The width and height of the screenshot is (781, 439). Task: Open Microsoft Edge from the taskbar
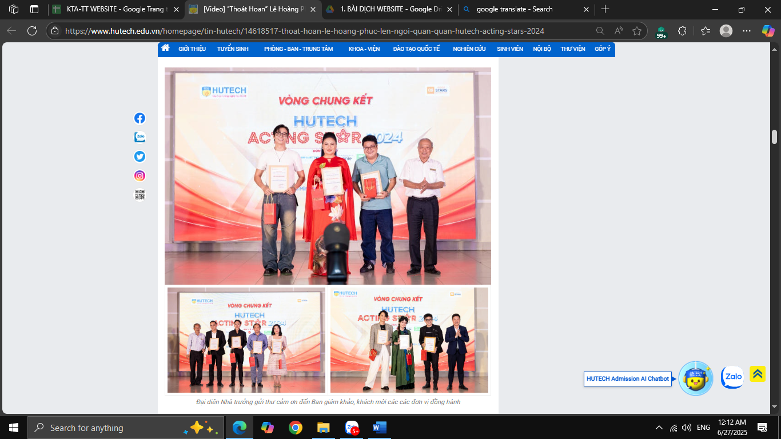click(240, 428)
